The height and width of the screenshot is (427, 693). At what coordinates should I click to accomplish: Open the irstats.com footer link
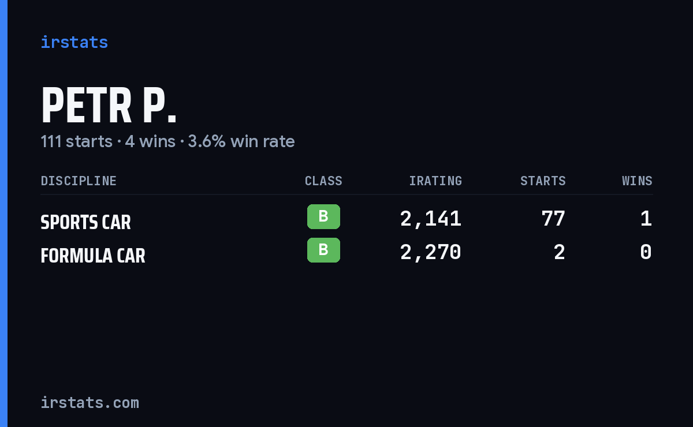90,402
